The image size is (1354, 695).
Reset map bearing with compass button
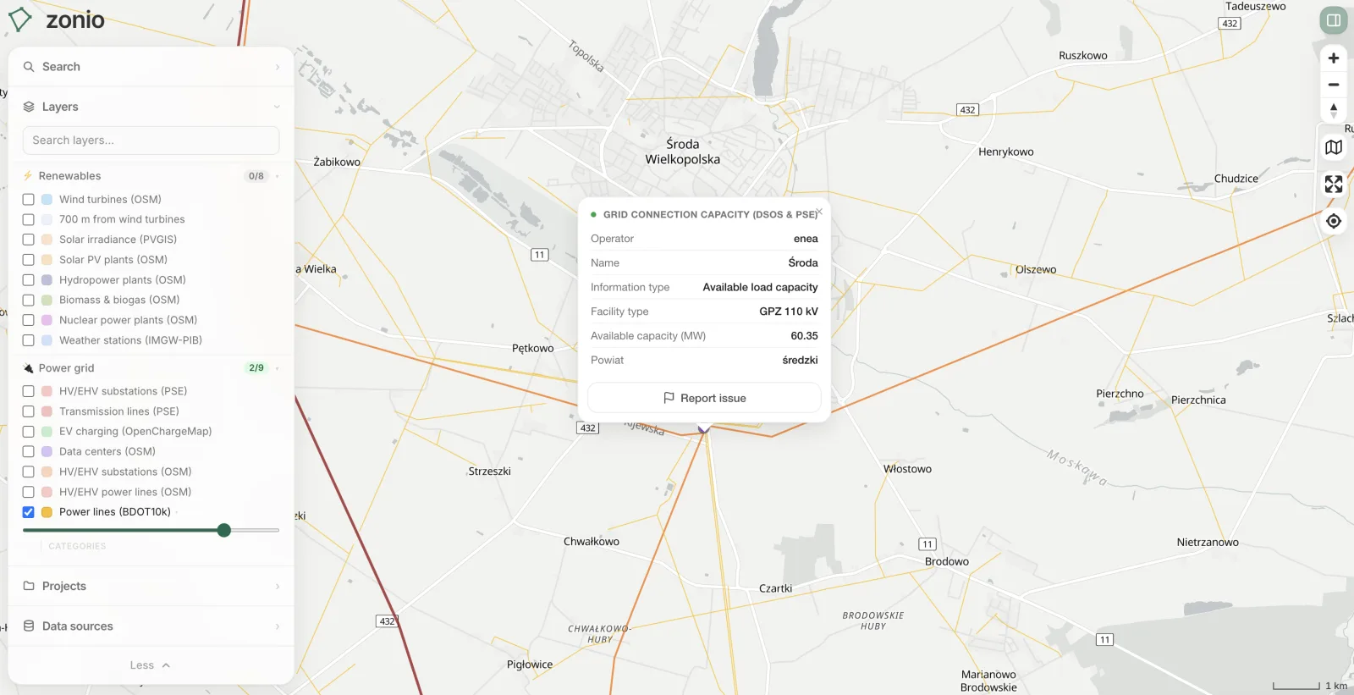(x=1334, y=110)
